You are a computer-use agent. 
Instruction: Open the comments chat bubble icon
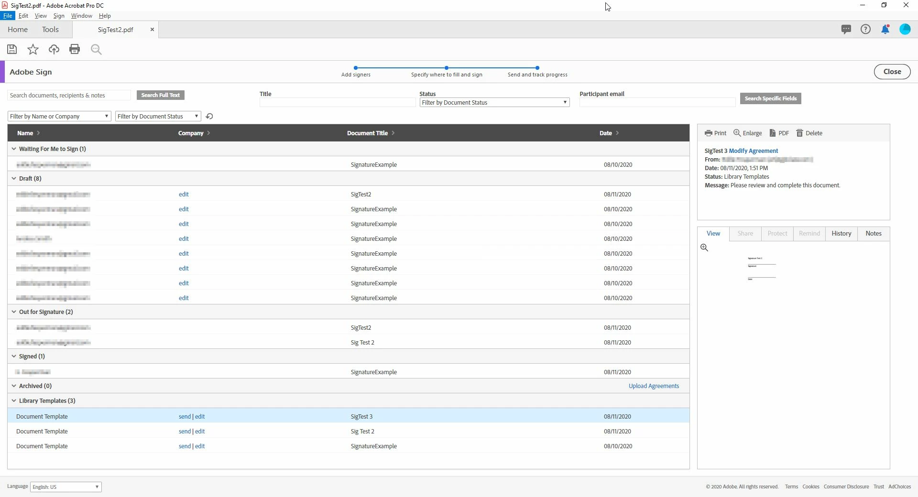point(846,30)
